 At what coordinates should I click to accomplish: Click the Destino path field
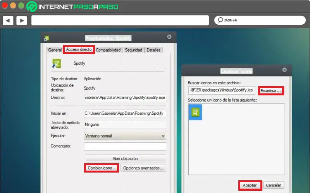(125, 98)
